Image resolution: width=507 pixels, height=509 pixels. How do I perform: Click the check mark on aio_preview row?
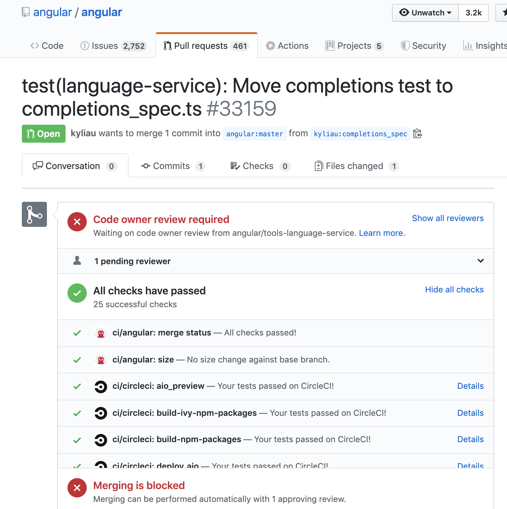pyautogui.click(x=77, y=387)
